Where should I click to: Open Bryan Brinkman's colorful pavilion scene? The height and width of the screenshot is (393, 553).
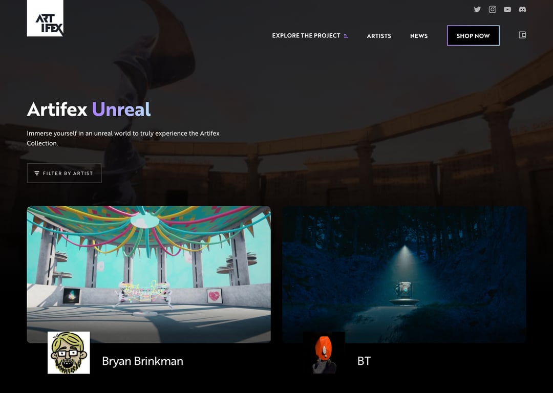pos(149,274)
